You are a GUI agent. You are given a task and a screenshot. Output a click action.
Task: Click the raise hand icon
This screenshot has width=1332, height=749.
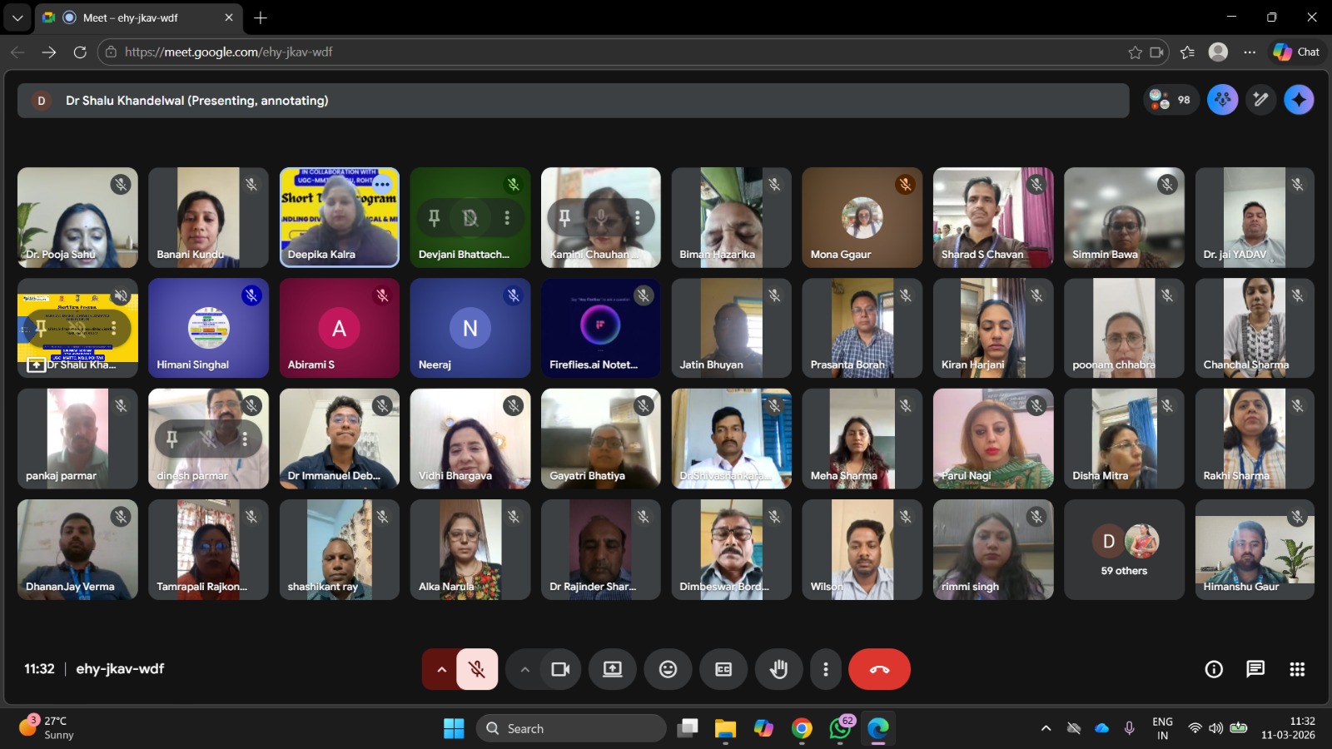tap(778, 669)
